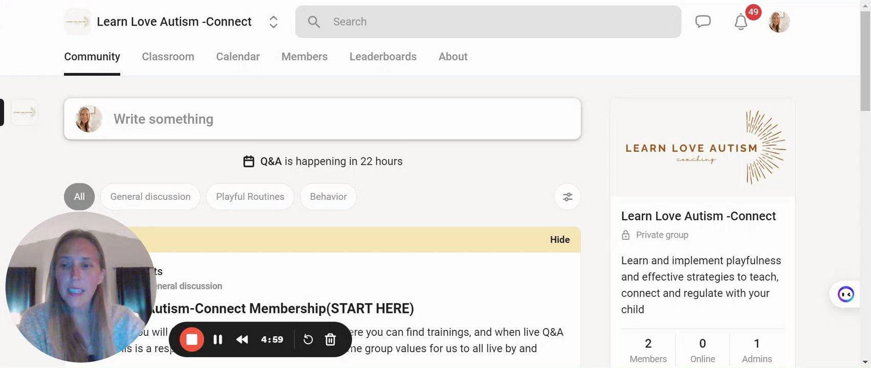The image size is (871, 368).
Task: Switch to the Community tab
Action: 92,57
